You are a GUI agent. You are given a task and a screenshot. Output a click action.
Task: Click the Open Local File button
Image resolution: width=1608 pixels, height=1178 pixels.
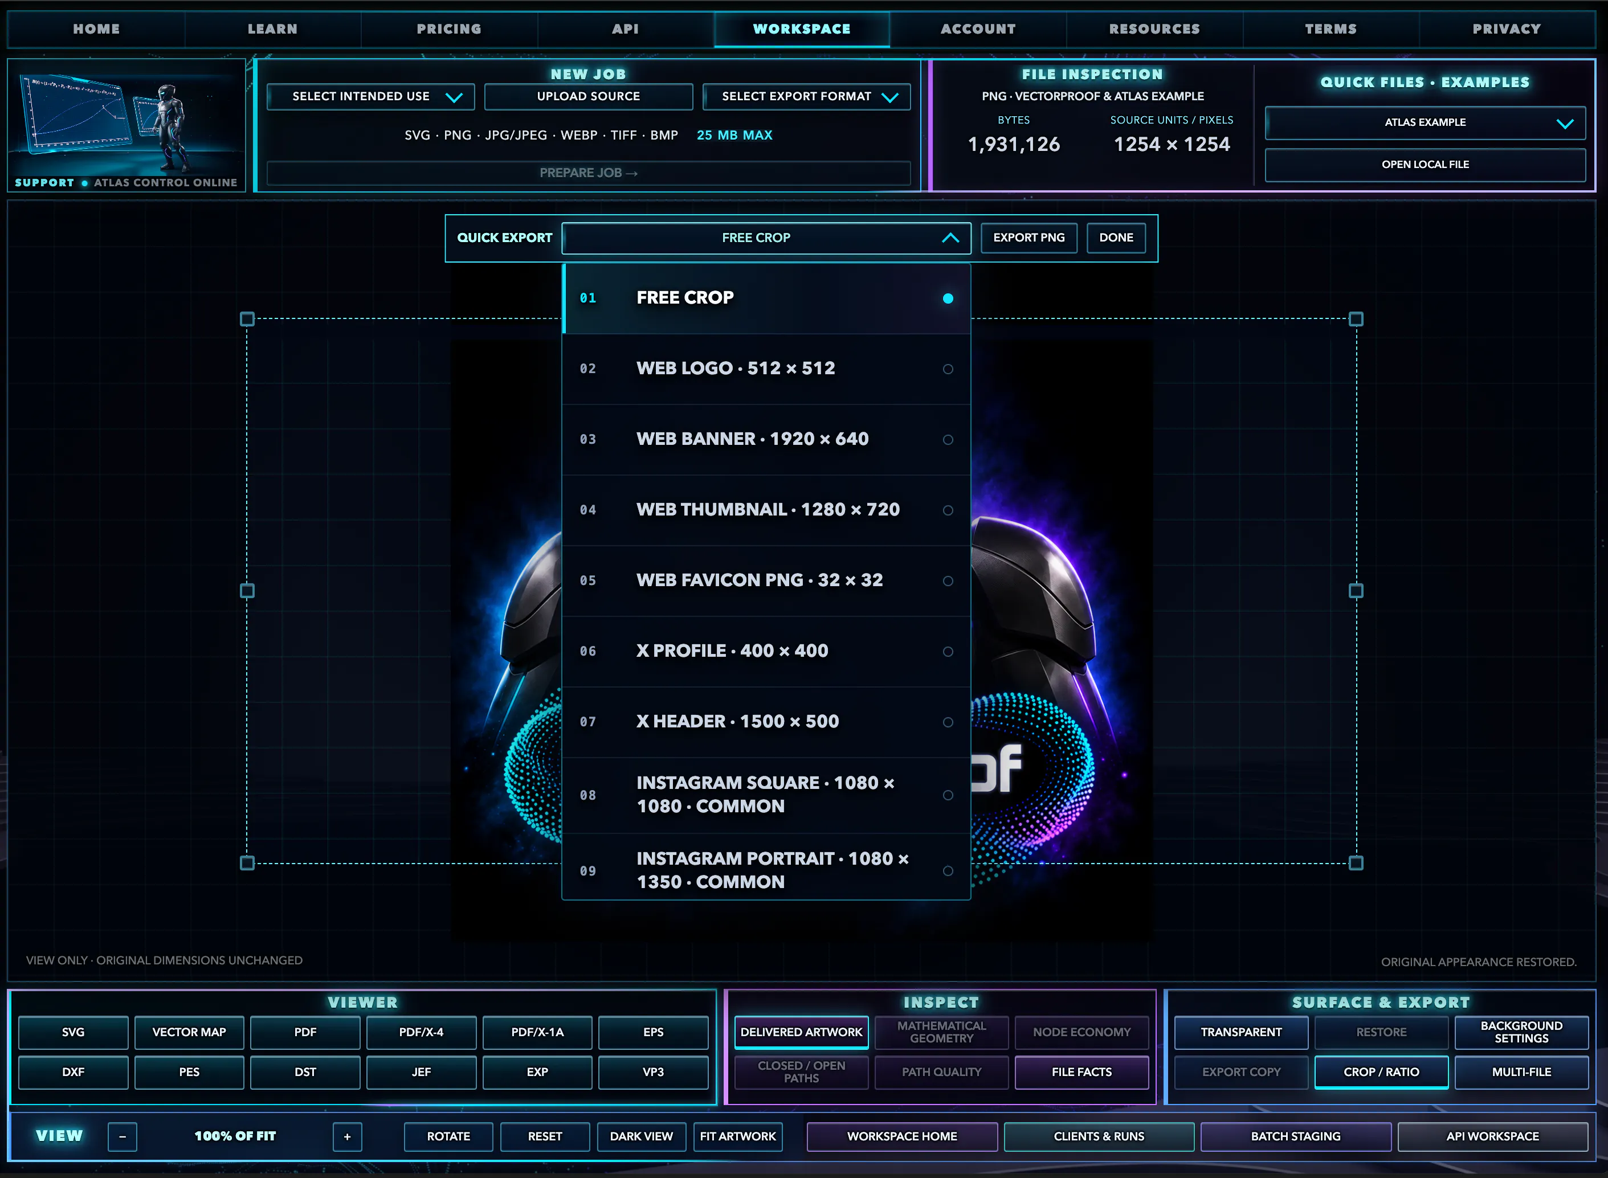click(x=1425, y=165)
